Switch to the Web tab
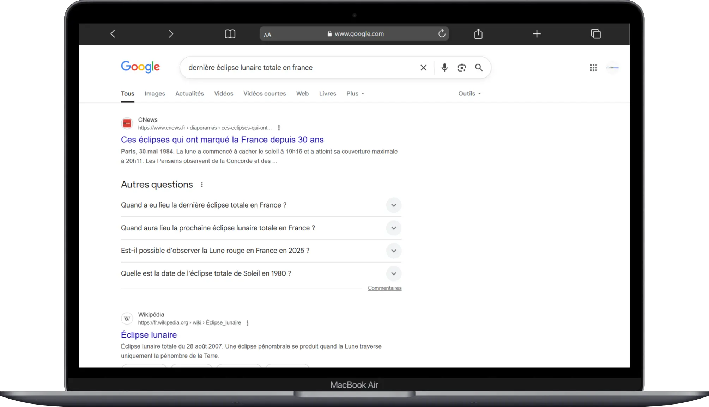The height and width of the screenshot is (407, 709). click(302, 94)
